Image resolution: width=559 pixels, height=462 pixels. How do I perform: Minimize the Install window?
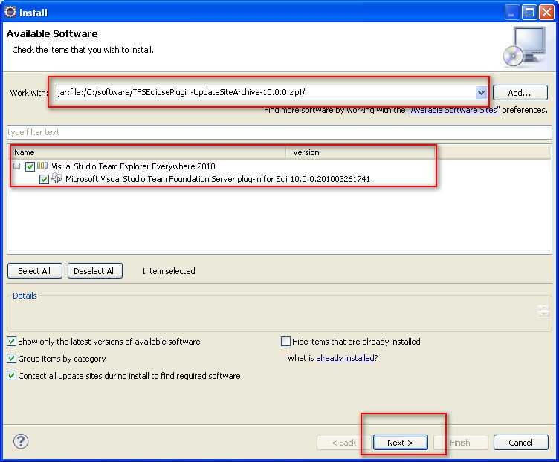pos(512,13)
